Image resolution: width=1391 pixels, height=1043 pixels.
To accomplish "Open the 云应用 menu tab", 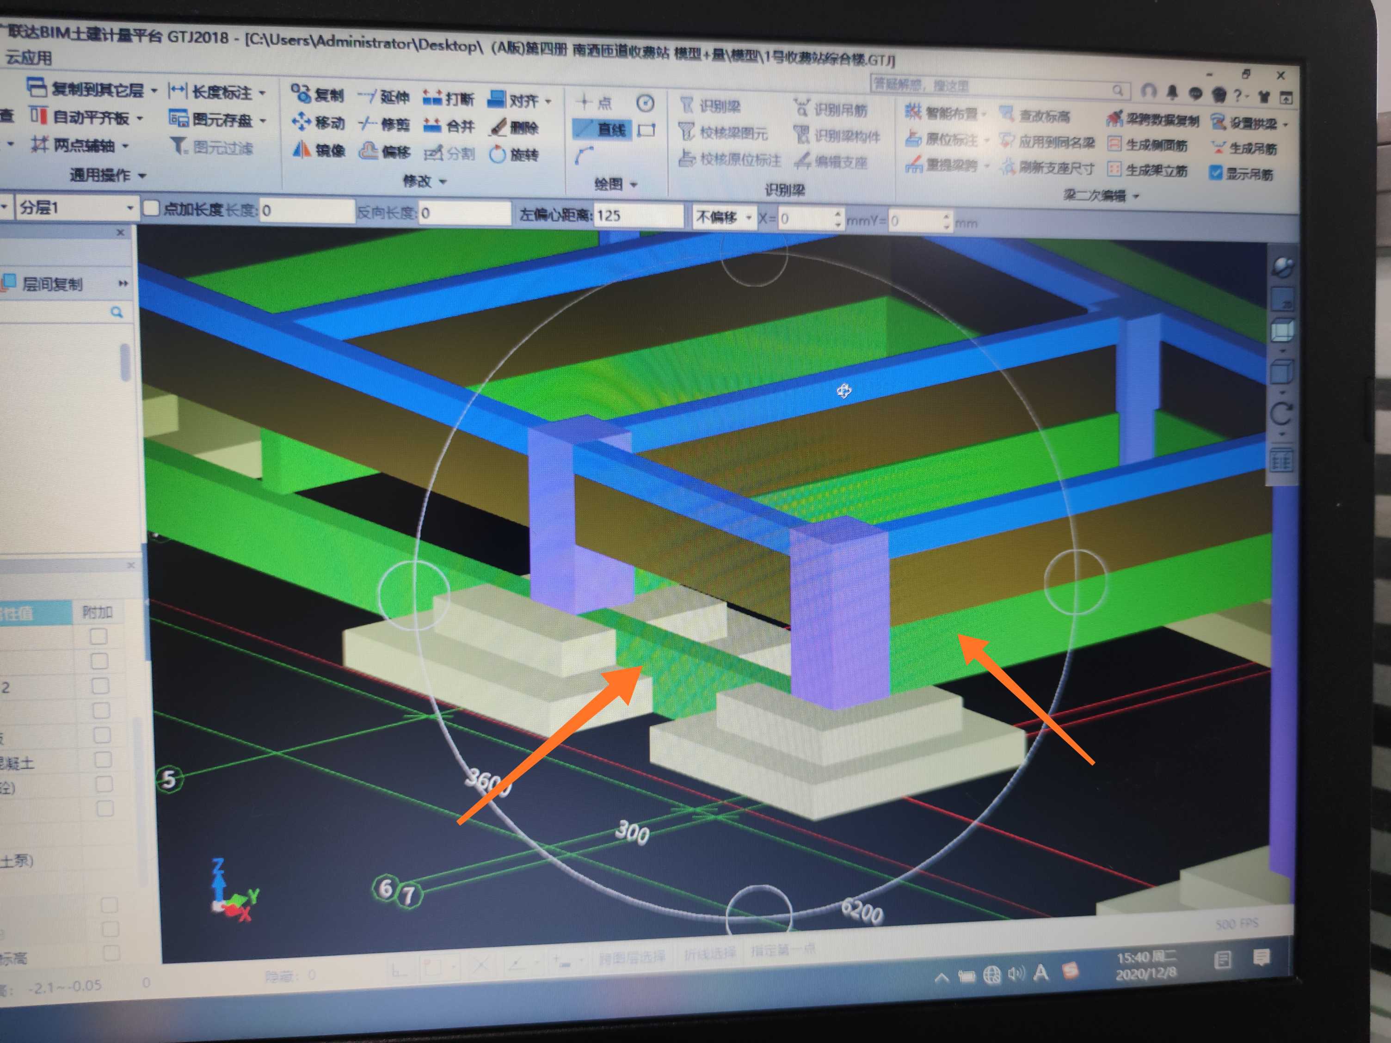I will (x=28, y=58).
